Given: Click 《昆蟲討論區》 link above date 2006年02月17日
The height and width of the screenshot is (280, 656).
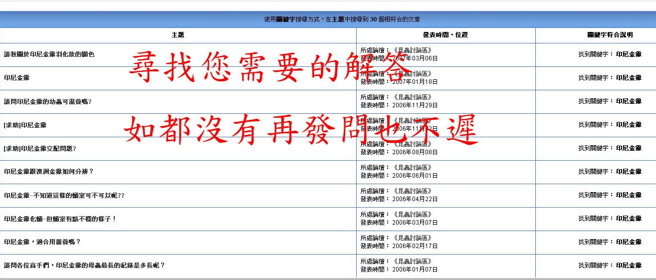Looking at the screenshot, I should tap(412, 238).
